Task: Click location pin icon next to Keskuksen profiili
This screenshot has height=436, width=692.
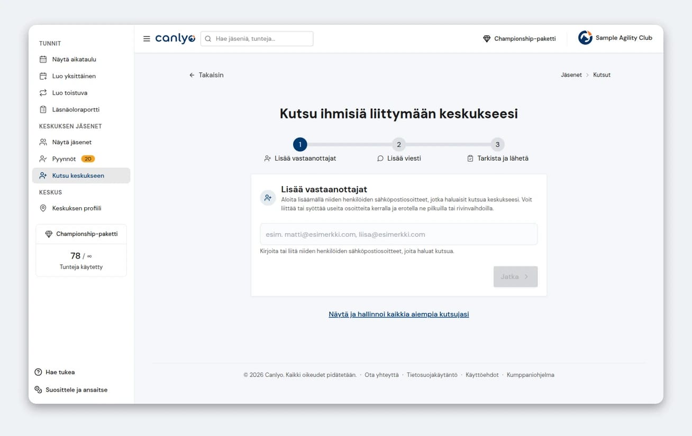Action: (x=43, y=208)
